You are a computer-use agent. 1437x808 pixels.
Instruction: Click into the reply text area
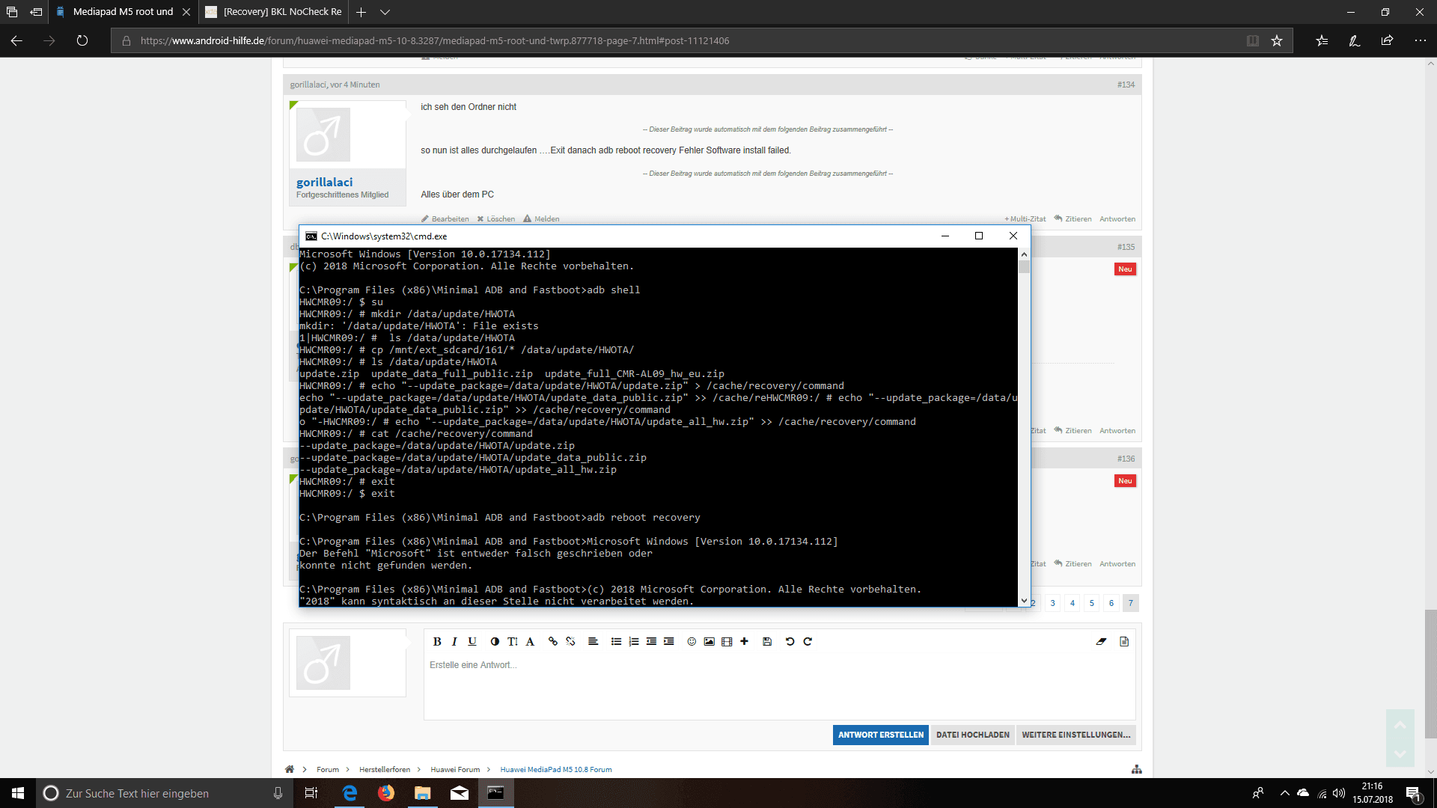click(x=779, y=687)
